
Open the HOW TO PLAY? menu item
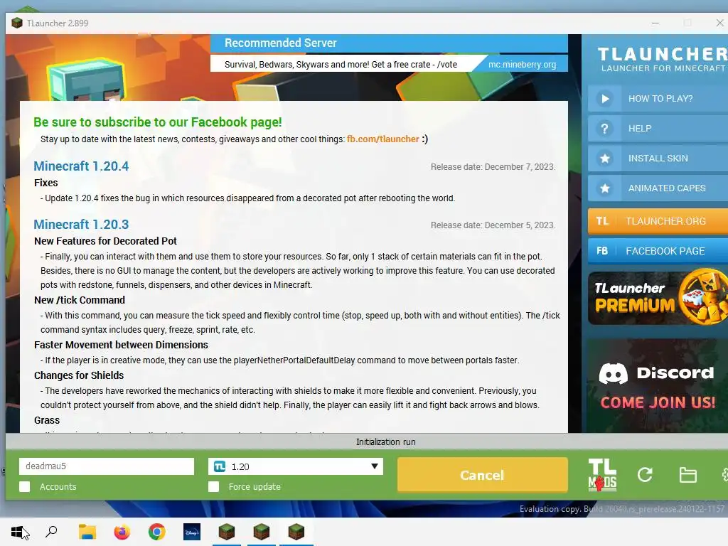(658, 98)
